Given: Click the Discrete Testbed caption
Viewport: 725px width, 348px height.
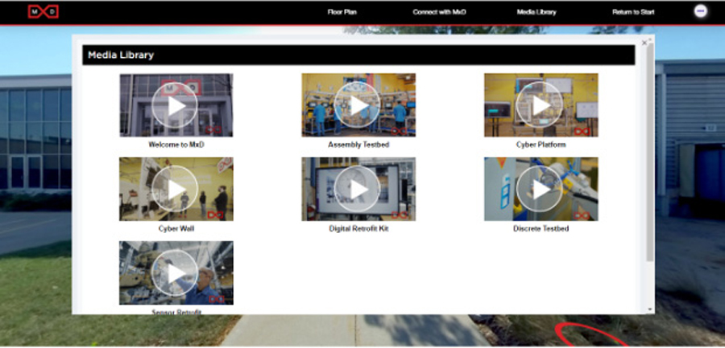Looking at the screenshot, I should 541,228.
